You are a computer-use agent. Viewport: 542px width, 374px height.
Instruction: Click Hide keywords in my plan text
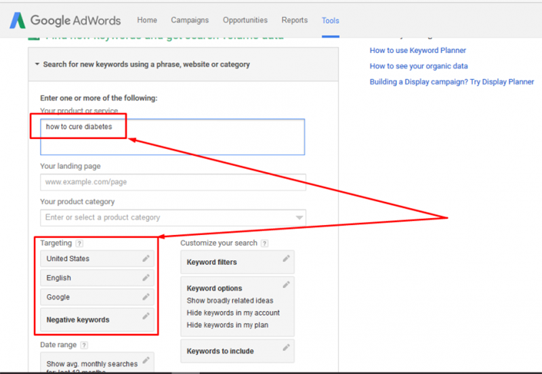tap(228, 325)
